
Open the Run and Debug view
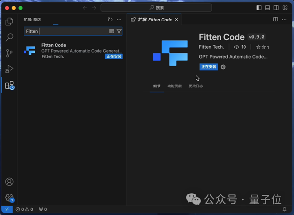click(x=9, y=69)
